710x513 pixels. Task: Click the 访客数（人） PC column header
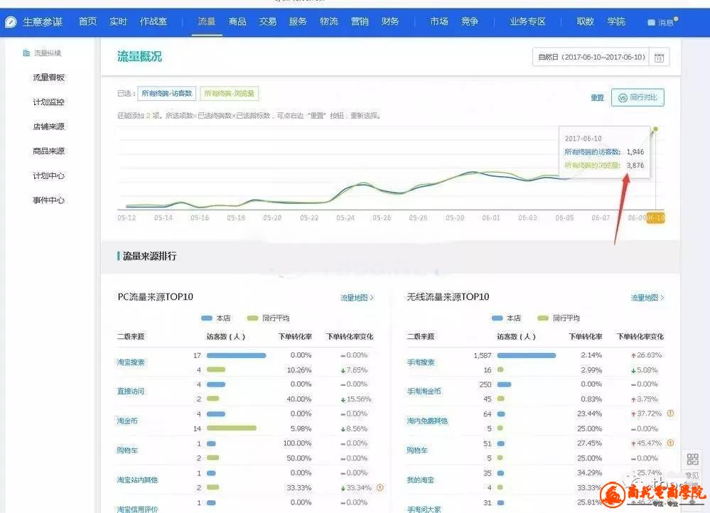click(226, 337)
